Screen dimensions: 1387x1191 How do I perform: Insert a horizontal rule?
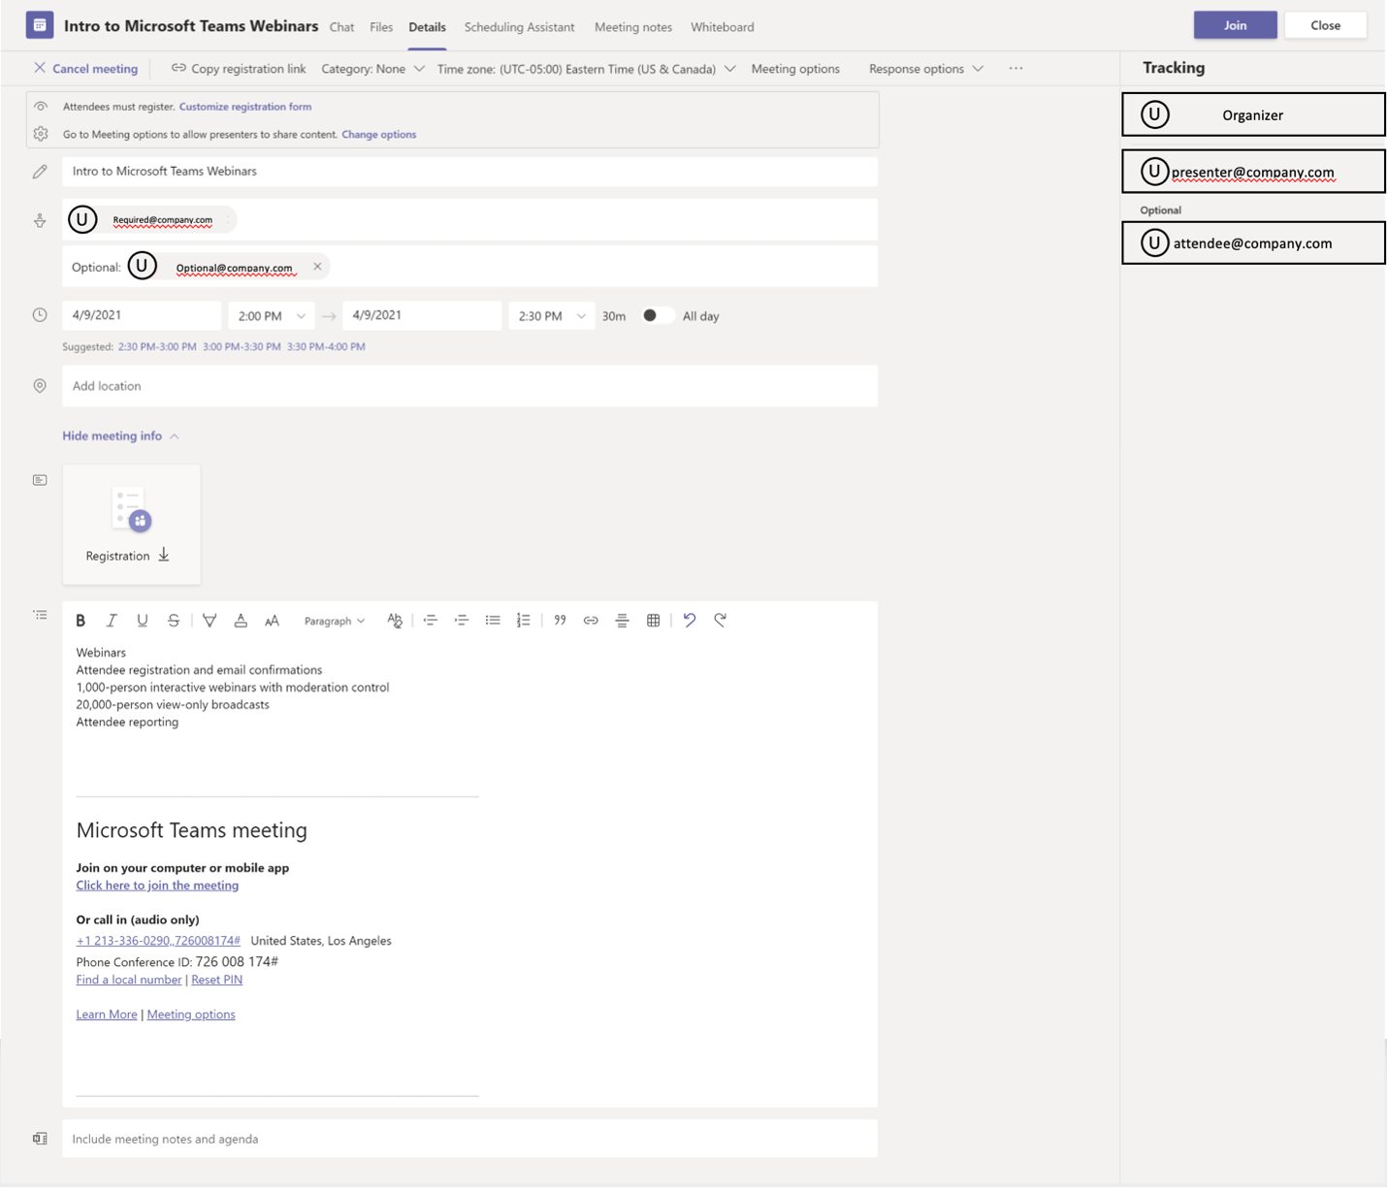622,621
